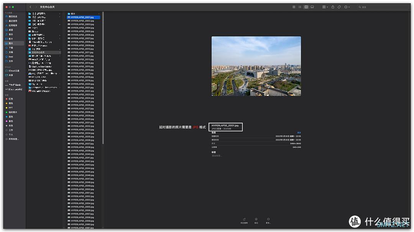Screen dimensions: 414x232
Task: Open liwei home folder in sidebar
Action: click(x=11, y=56)
